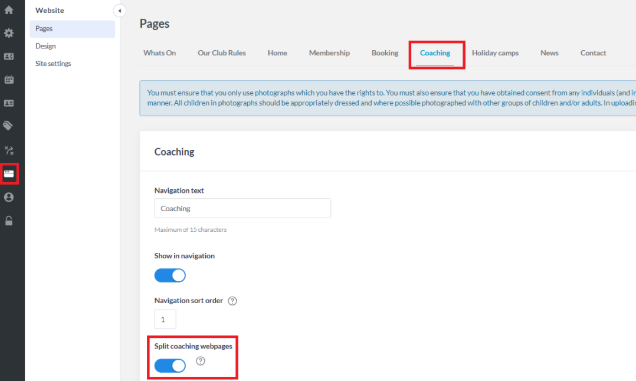
Task: Open Design in the Website menu
Action: click(45, 46)
